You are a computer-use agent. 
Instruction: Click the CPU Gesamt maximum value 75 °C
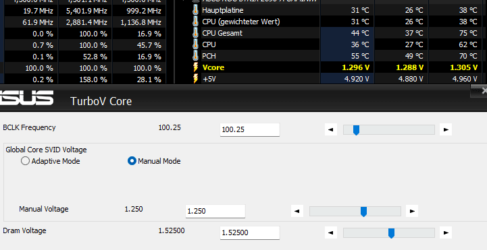pos(468,33)
